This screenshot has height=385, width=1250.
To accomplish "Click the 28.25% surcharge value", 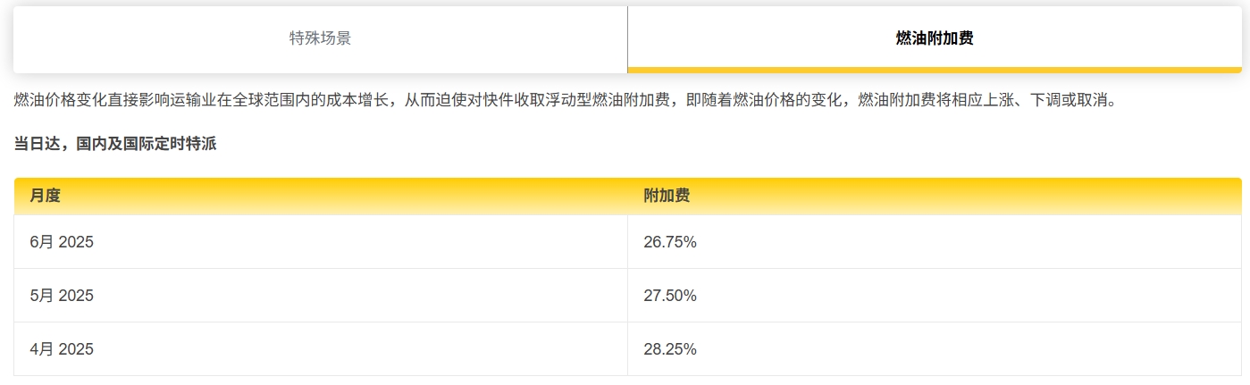I will (x=670, y=349).
